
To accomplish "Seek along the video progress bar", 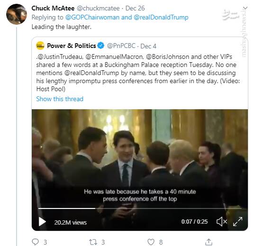I will click(140, 208).
